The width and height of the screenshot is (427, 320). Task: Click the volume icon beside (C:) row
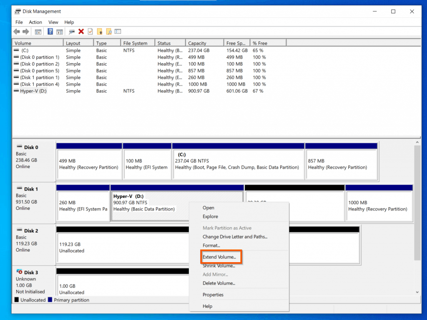tap(17, 50)
